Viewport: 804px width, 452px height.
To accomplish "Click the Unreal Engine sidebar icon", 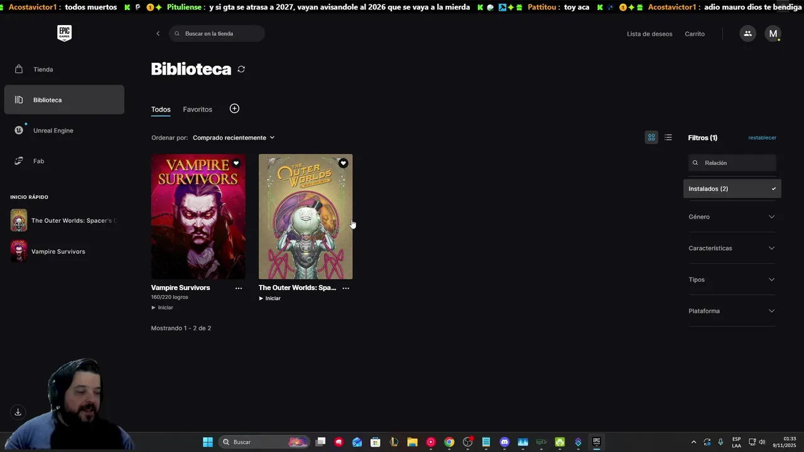I will pyautogui.click(x=19, y=131).
